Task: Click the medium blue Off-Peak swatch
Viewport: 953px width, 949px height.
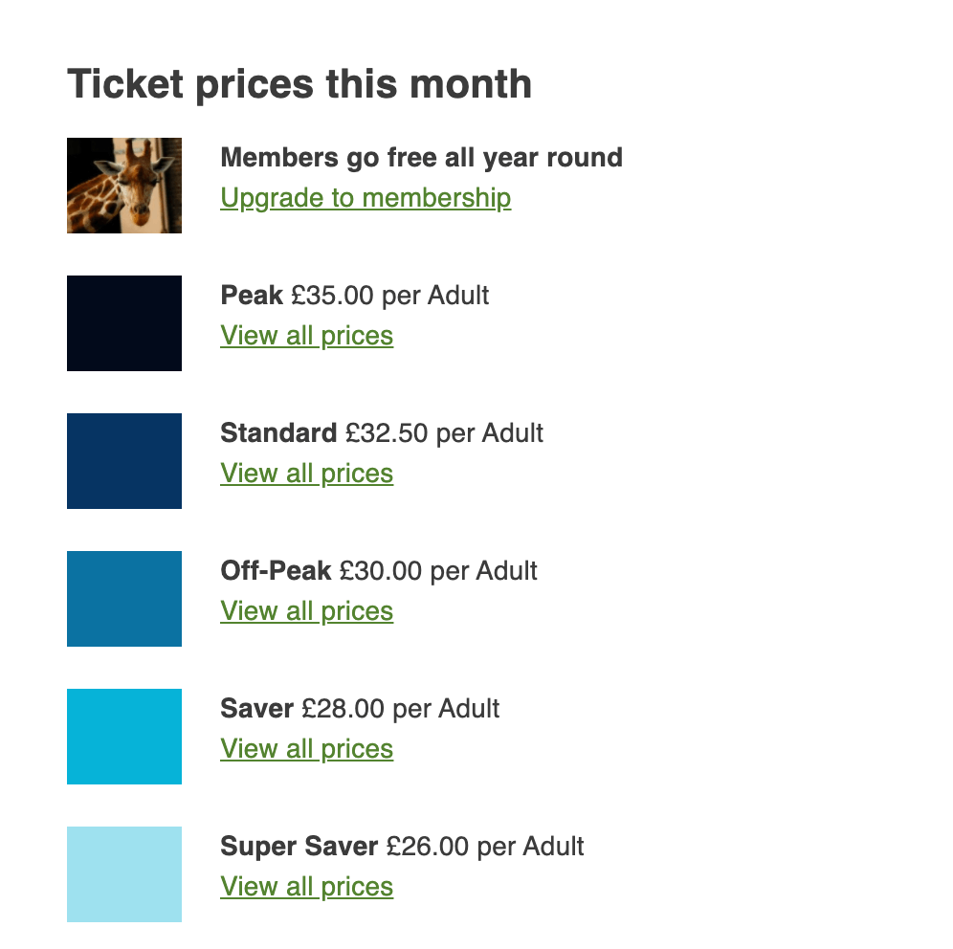Action: pos(124,599)
